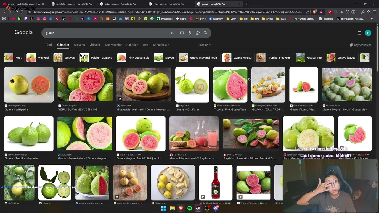Submit search using the magnifier icon

click(205, 33)
